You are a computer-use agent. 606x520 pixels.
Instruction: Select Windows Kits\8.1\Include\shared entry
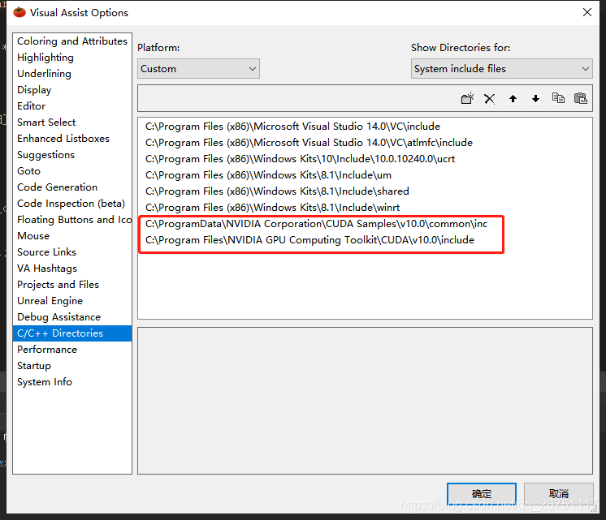[x=277, y=191]
